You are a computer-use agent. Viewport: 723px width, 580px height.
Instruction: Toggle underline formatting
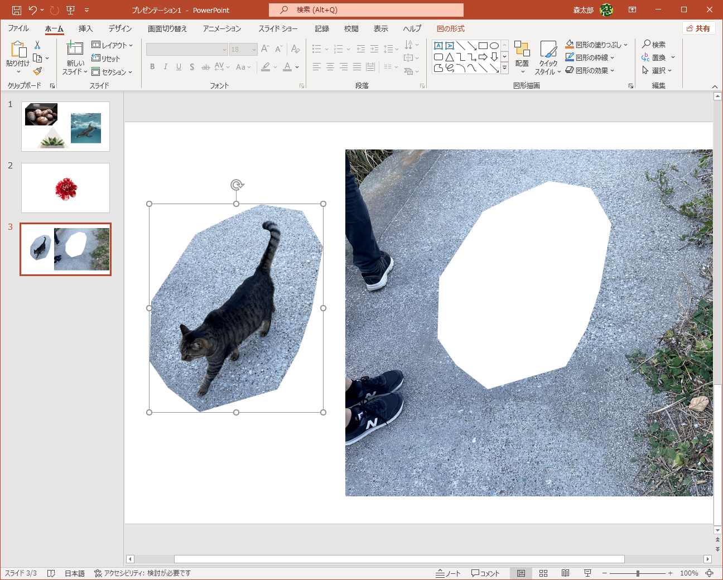[179, 66]
